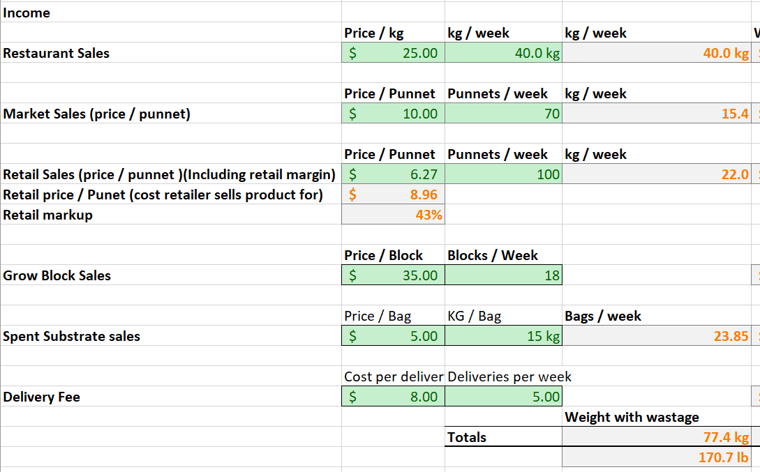Select the Retail Sales 22.0 kg/week cell
This screenshot has height=472, width=760.
657,174
